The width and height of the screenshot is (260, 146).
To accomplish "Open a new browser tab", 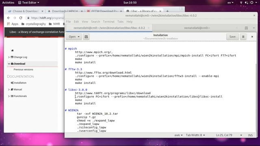I will pyautogui.click(x=167, y=11).
